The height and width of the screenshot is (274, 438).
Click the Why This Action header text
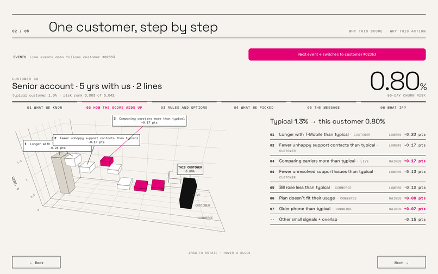(x=408, y=32)
